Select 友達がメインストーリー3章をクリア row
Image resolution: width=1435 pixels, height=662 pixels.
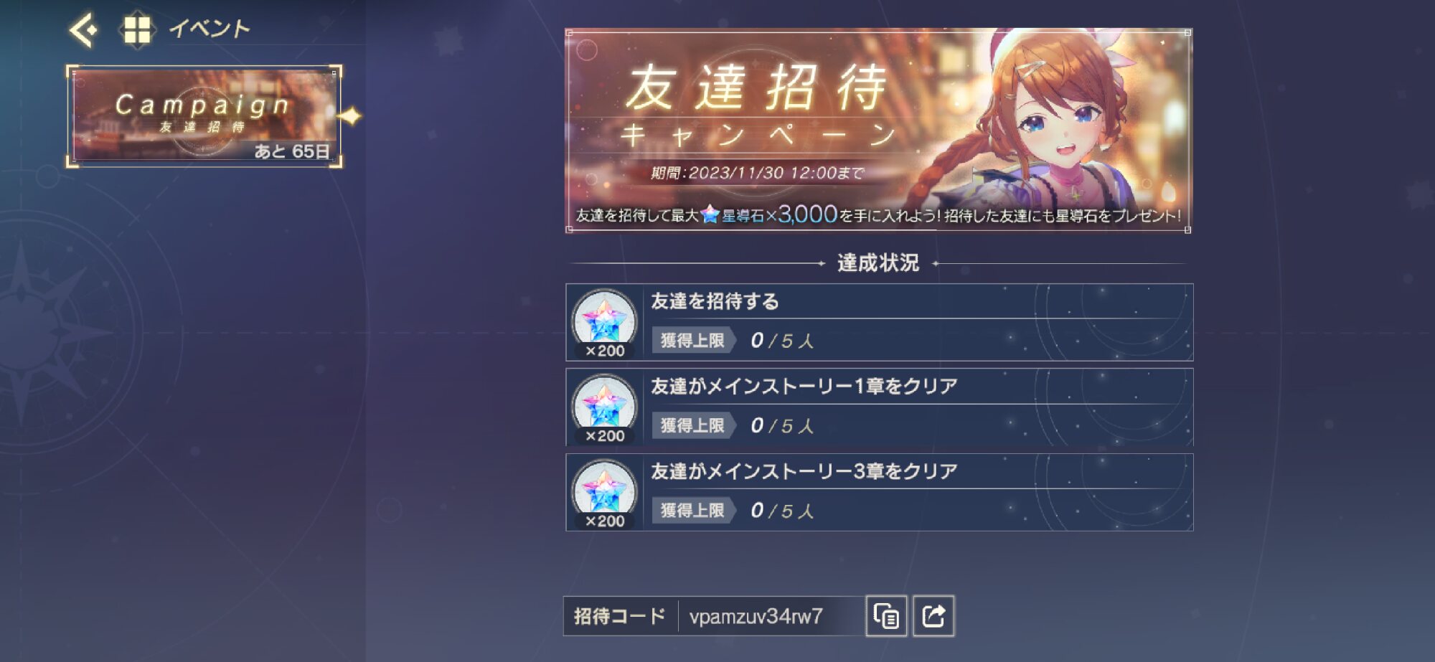[879, 492]
